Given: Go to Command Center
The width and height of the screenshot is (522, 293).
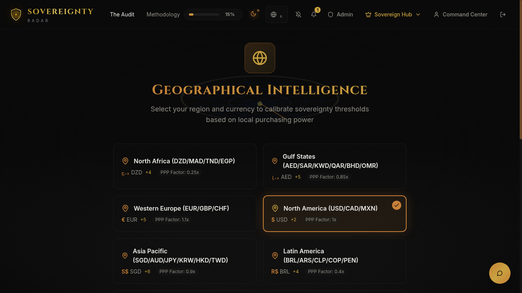Looking at the screenshot, I should tap(460, 14).
